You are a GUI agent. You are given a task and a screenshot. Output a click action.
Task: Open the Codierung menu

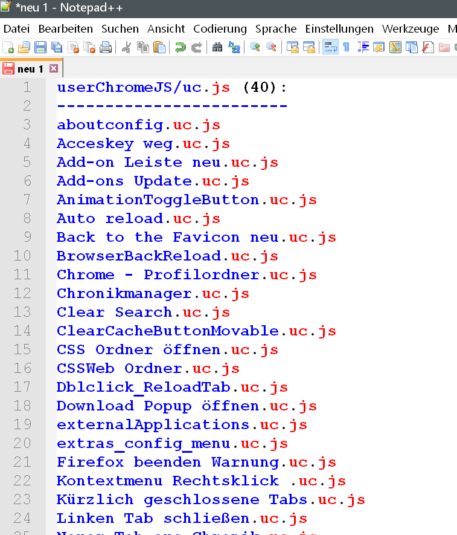[220, 28]
